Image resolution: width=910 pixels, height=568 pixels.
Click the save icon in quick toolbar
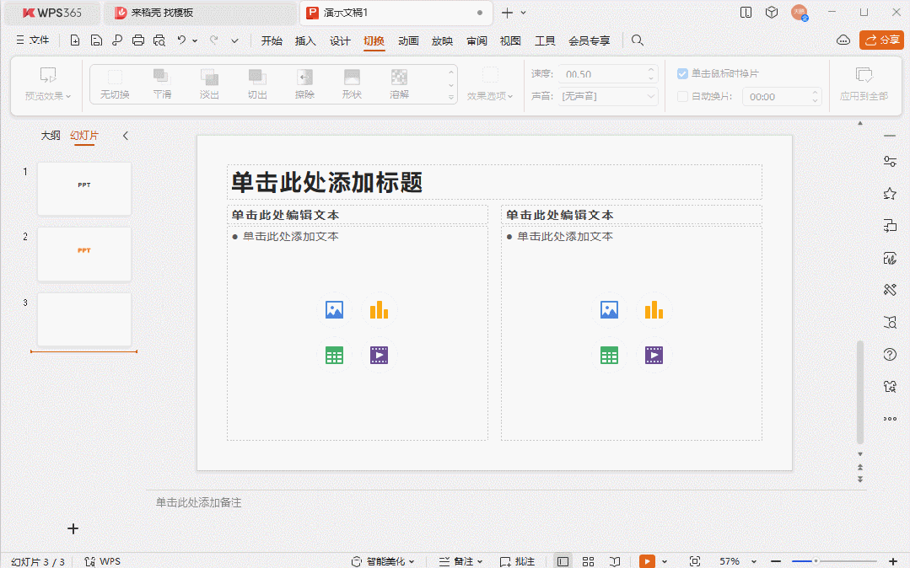pos(96,40)
